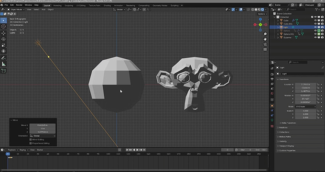Open the View Layer properties tab
The height and width of the screenshot is (172, 325).
[272, 84]
